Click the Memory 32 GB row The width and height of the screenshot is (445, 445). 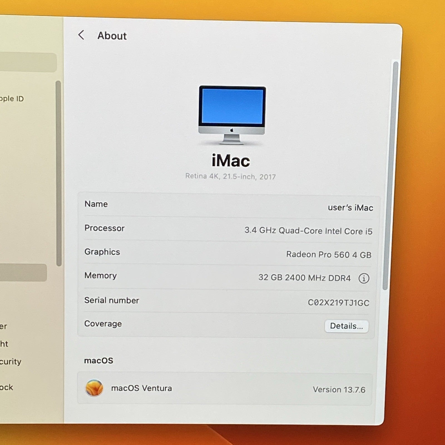[228, 277]
